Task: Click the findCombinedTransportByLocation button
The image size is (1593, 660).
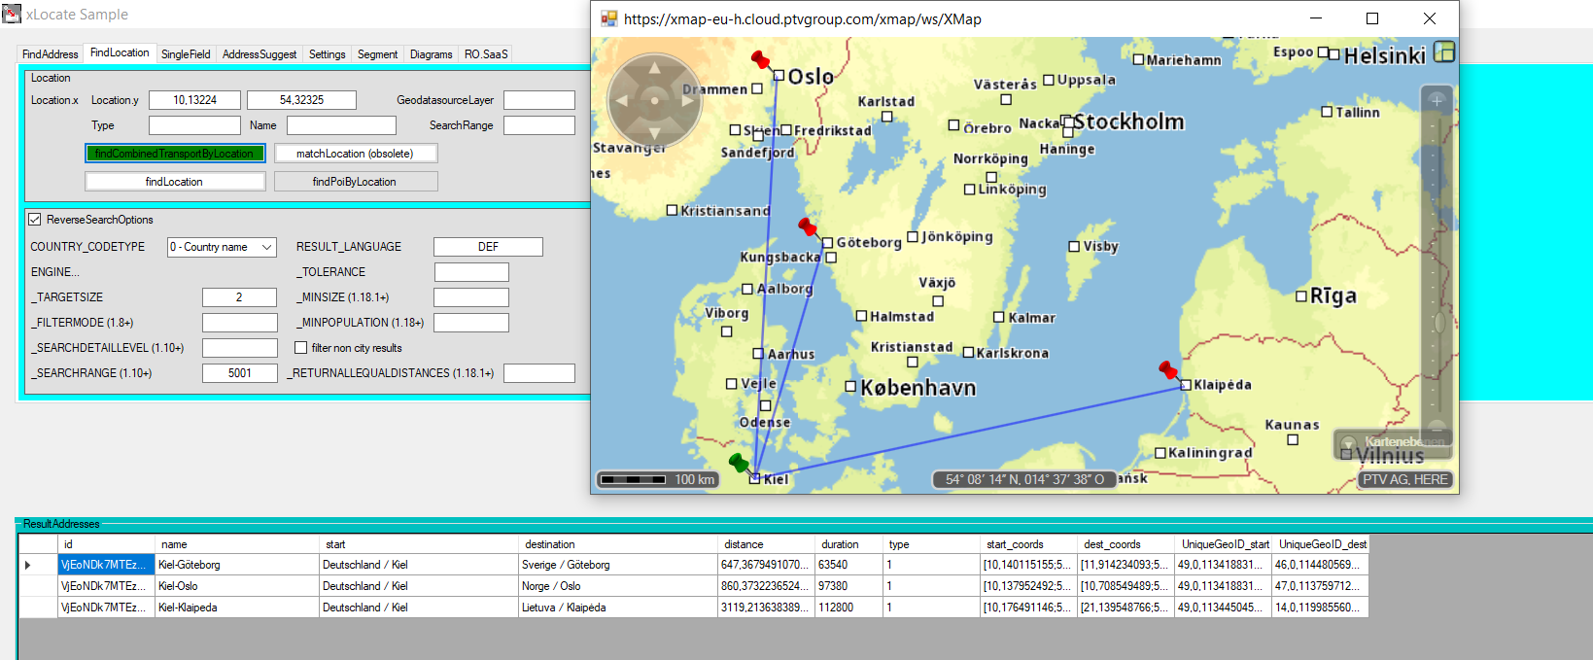Action: pyautogui.click(x=175, y=154)
